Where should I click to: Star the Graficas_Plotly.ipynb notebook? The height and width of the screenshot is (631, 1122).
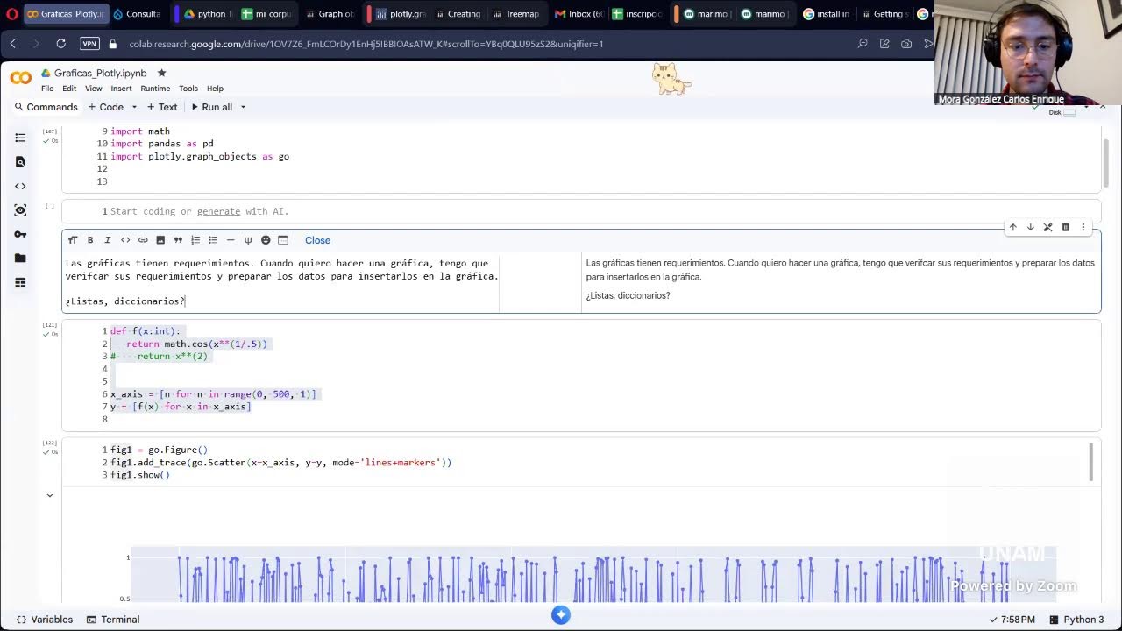(161, 73)
